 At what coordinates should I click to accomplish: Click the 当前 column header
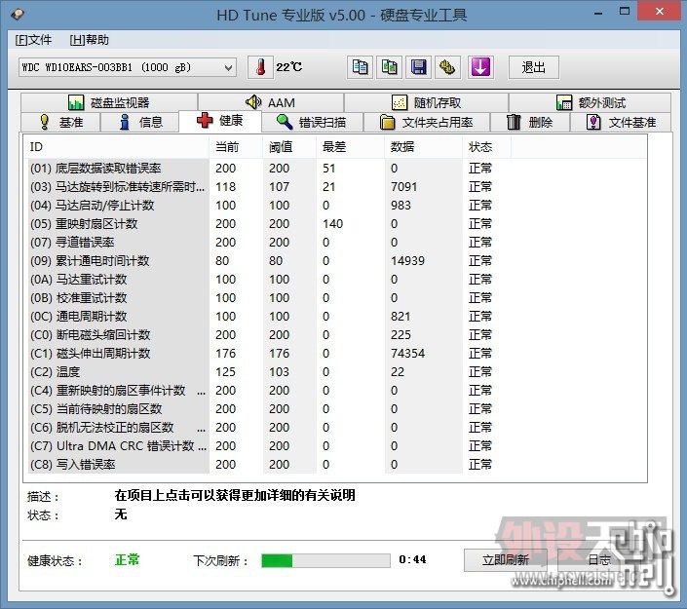pos(236,147)
